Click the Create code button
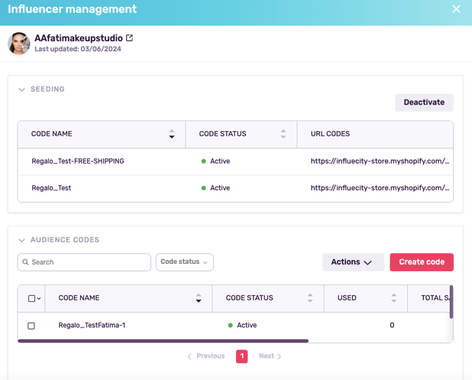Screen dimensions: 472x380 pyautogui.click(x=421, y=262)
